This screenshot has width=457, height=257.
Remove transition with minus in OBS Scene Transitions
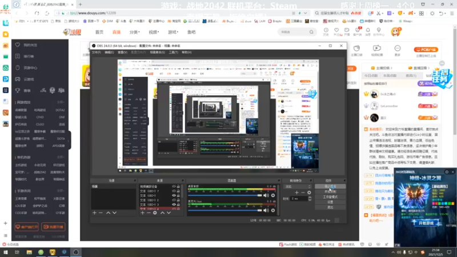(x=303, y=192)
